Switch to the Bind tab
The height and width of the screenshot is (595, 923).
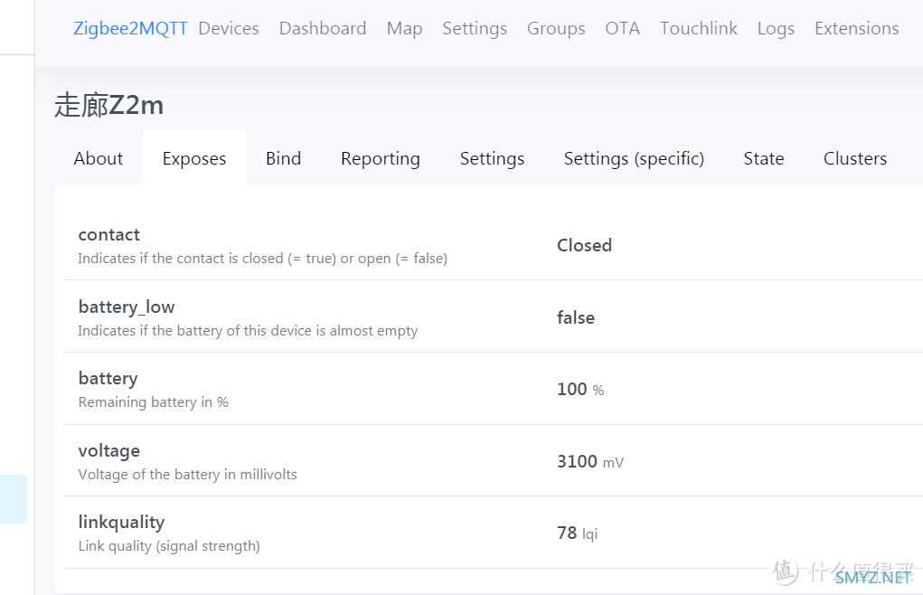point(283,158)
